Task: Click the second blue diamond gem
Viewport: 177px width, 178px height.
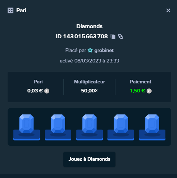Action: click(58, 124)
